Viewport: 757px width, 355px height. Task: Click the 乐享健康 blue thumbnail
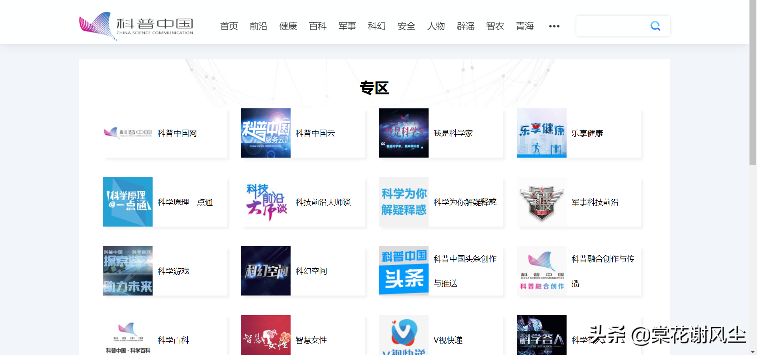(542, 133)
